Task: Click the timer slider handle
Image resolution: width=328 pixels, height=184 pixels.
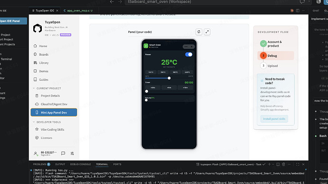Action: click(146, 91)
